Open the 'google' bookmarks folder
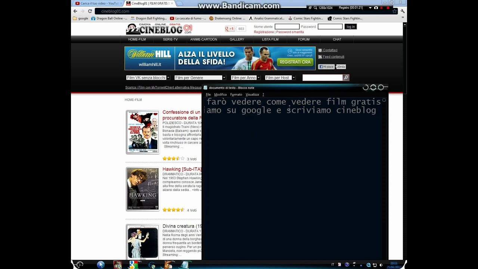 81,18
